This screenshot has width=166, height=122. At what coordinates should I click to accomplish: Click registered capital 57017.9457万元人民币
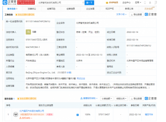pos(37,40)
